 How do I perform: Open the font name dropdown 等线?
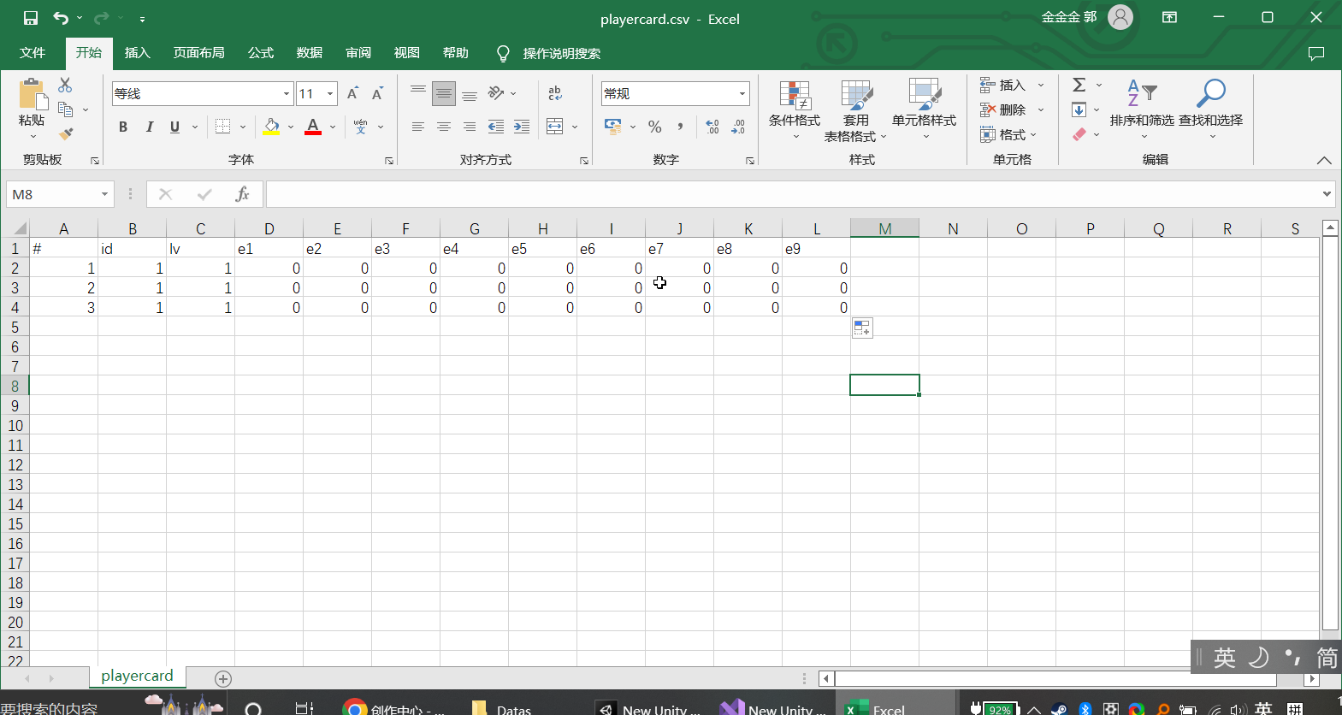tap(287, 93)
